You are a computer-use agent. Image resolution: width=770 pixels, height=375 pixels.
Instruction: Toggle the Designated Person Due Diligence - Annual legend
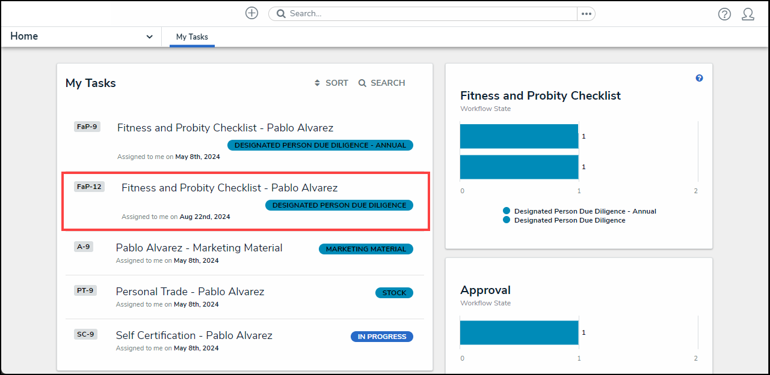click(x=584, y=211)
